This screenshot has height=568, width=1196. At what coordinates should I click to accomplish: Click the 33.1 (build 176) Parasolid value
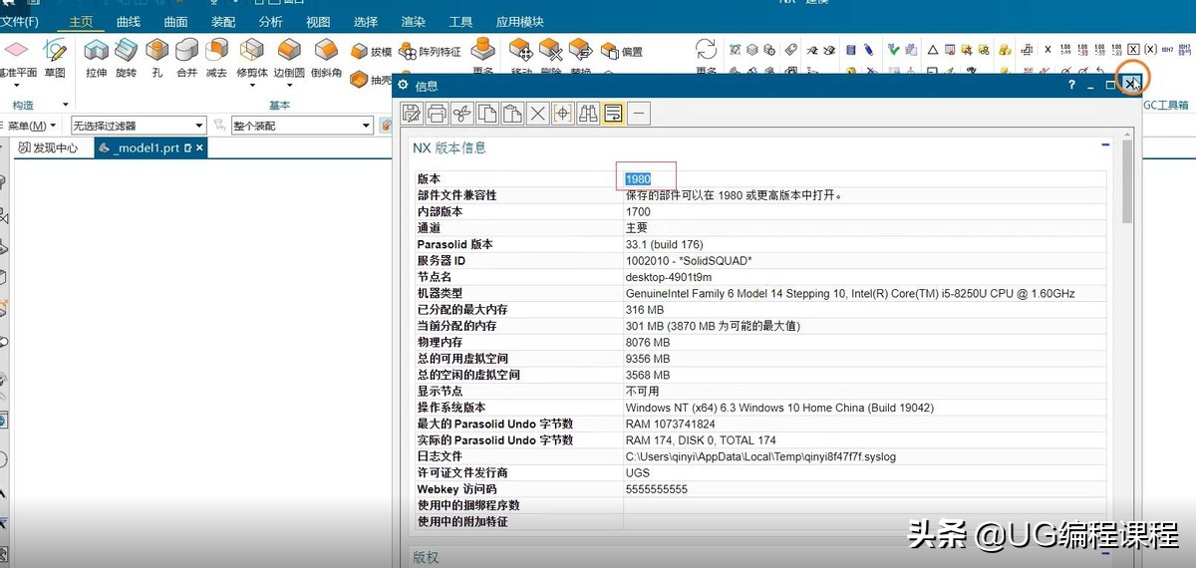coord(665,244)
